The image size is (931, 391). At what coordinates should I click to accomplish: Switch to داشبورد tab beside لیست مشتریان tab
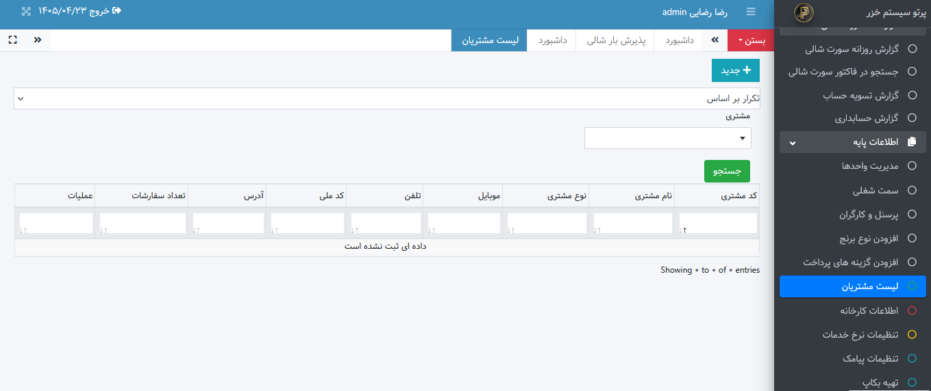point(552,40)
